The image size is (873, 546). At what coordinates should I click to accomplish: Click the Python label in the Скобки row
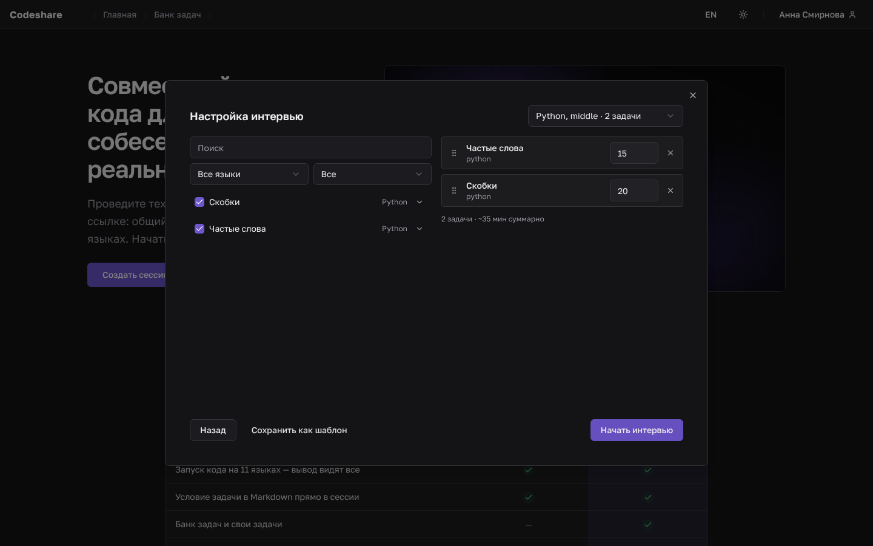(x=395, y=202)
